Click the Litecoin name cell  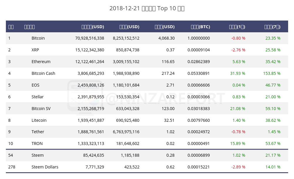point(39,120)
